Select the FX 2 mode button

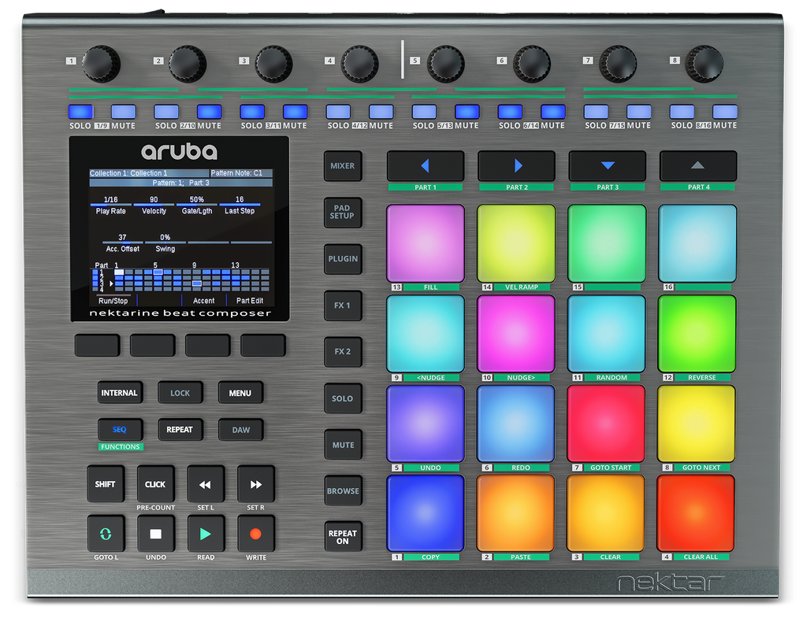tap(343, 352)
